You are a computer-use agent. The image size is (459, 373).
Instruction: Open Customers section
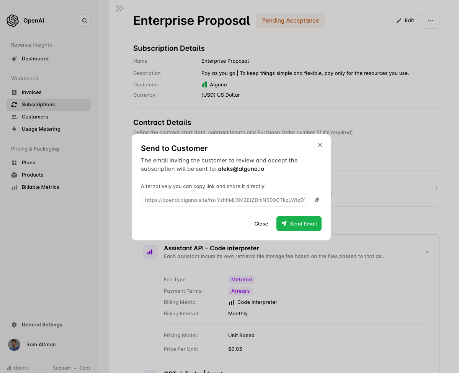click(49, 117)
